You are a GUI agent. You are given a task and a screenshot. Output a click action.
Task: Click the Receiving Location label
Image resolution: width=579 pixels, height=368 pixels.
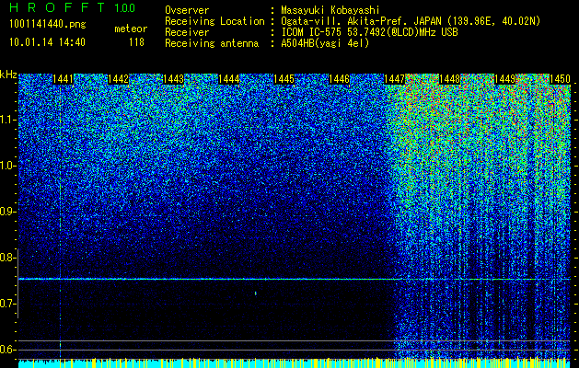pyautogui.click(x=214, y=21)
